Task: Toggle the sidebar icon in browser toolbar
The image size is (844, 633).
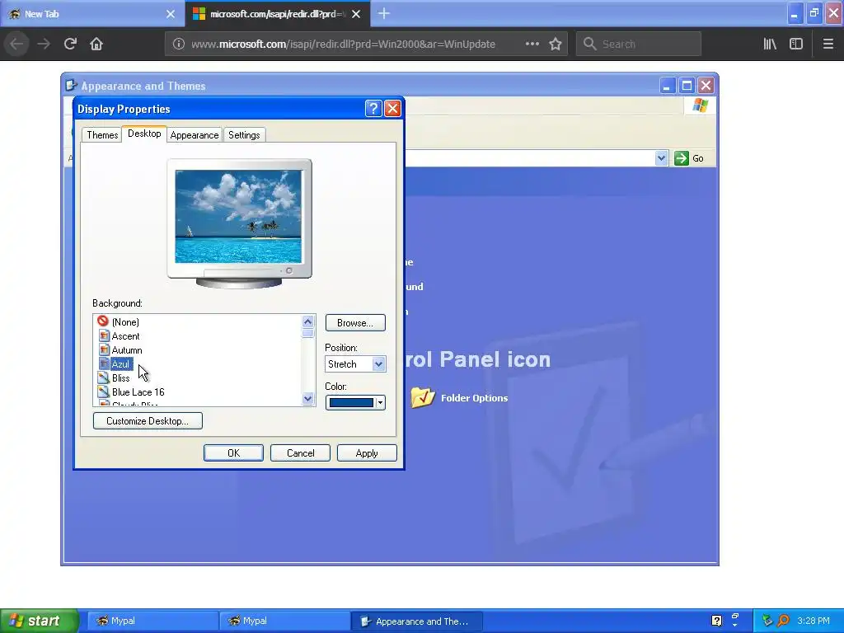Action: [796, 45]
